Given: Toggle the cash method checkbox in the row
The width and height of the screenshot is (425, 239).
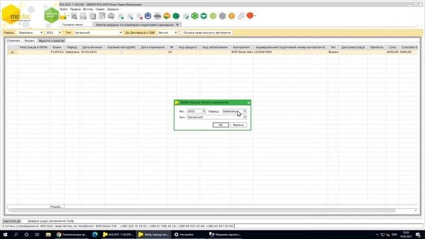Looking at the screenshot, I should coord(122,52).
